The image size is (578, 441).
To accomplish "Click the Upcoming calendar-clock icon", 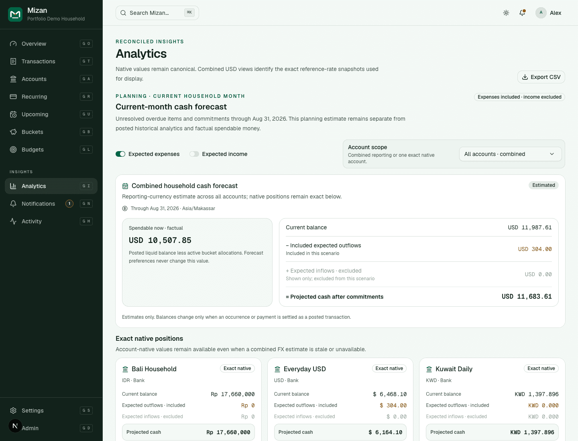I will click(x=13, y=114).
